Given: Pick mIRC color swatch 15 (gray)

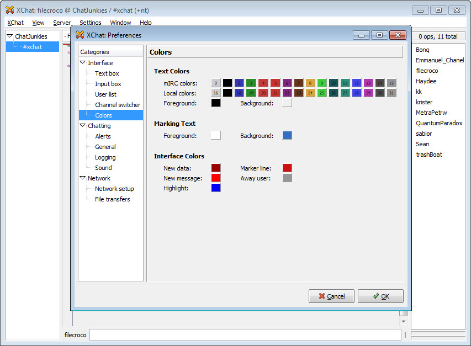Looking at the screenshot, I should click(x=391, y=83).
